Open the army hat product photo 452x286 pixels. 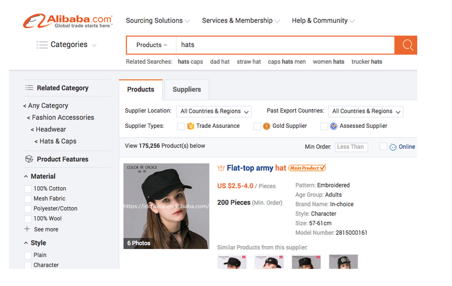(166, 206)
